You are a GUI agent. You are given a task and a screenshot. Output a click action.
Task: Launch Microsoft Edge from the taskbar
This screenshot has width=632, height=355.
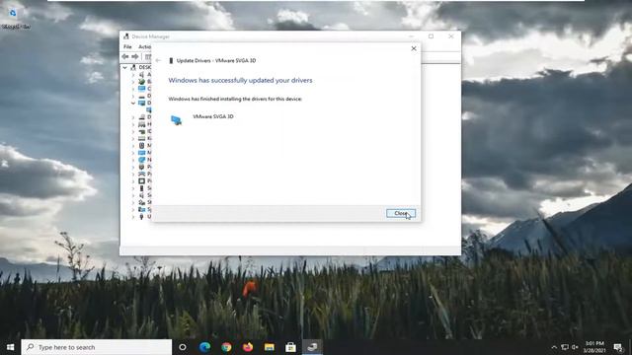pyautogui.click(x=204, y=347)
